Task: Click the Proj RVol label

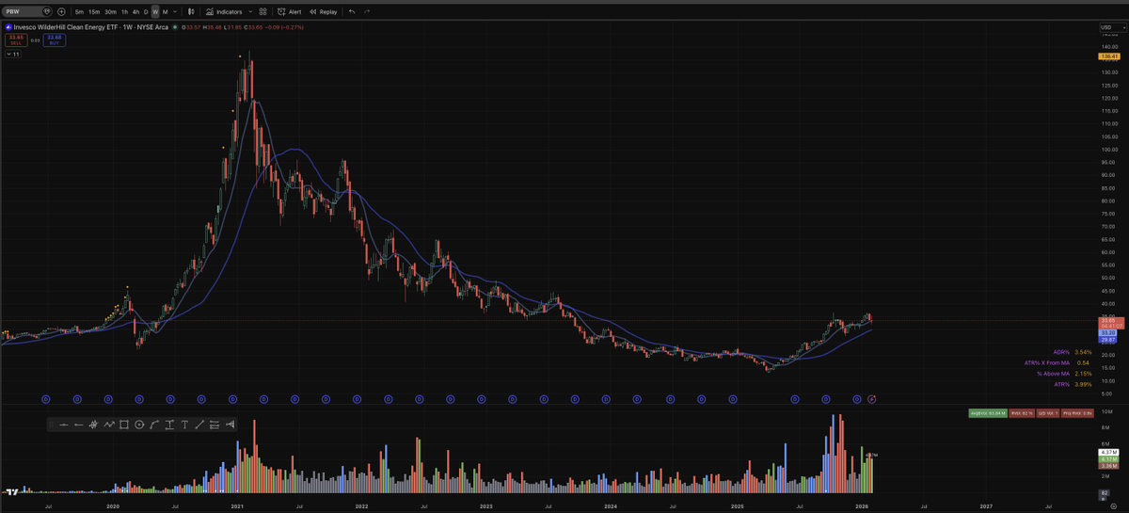Action: (1077, 413)
